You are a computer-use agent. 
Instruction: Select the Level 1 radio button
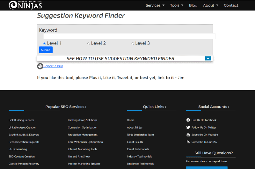click(44, 44)
